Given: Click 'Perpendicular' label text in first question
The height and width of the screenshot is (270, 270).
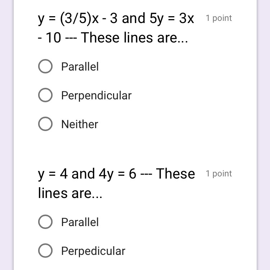Looking at the screenshot, I should pyautogui.click(x=96, y=95).
